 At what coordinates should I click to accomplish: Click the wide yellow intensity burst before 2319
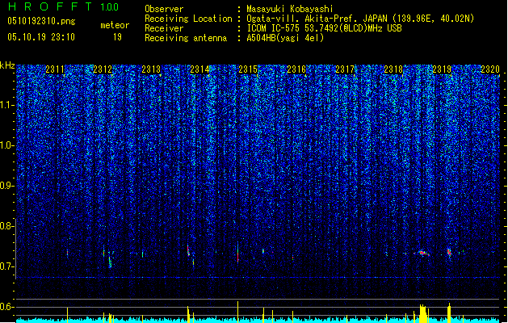tap(422, 313)
